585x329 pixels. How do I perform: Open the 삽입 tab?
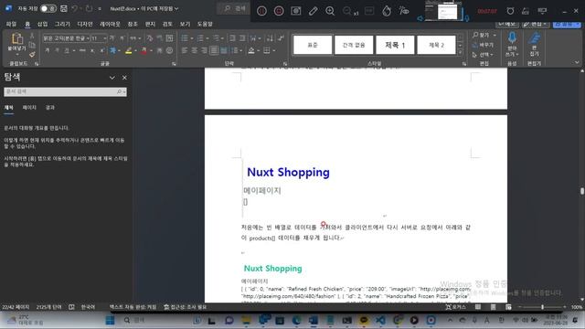pos(43,24)
